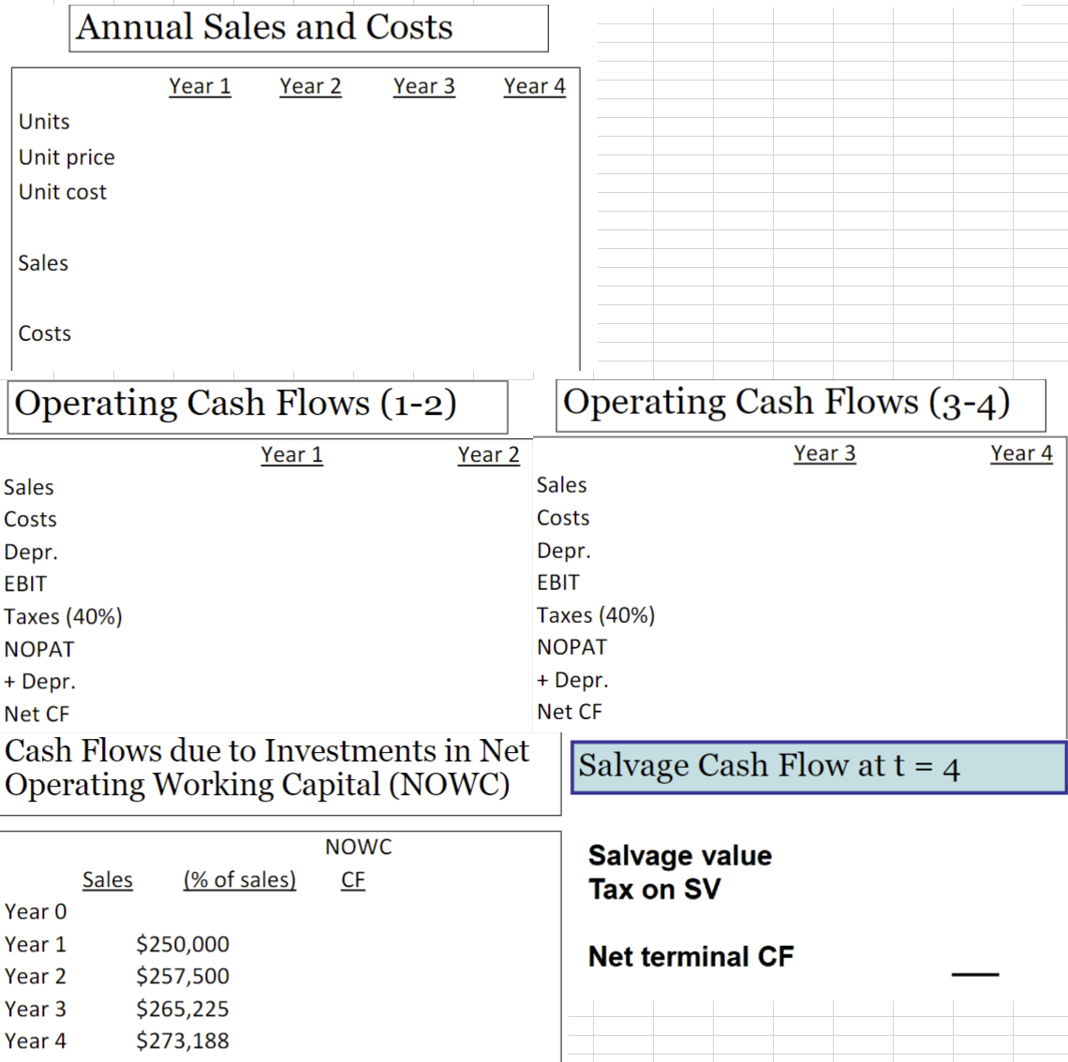Screen dimensions: 1068x1062
Task: Click the EBIT cell label
Action: (25, 583)
